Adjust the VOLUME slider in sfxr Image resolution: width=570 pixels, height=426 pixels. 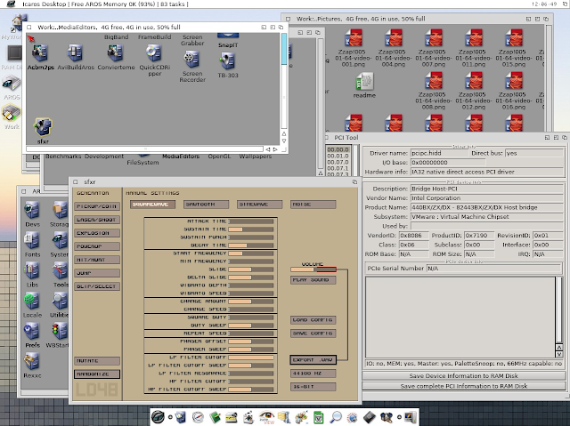point(313,269)
